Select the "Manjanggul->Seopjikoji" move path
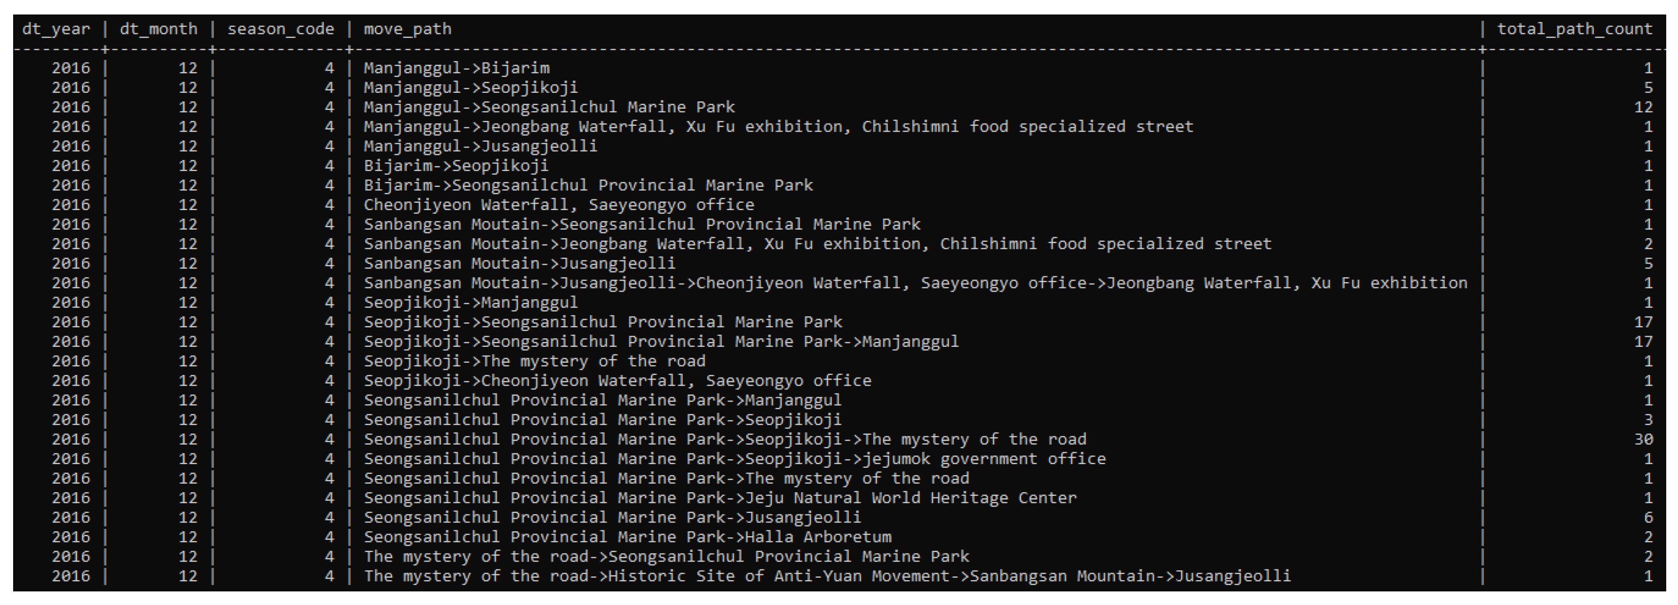This screenshot has height=605, width=1678. coord(470,88)
